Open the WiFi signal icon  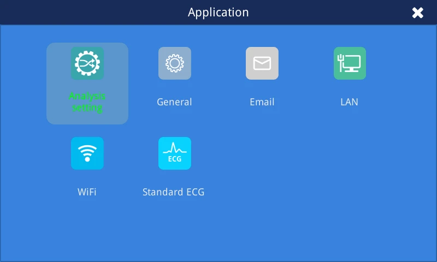[87, 153]
